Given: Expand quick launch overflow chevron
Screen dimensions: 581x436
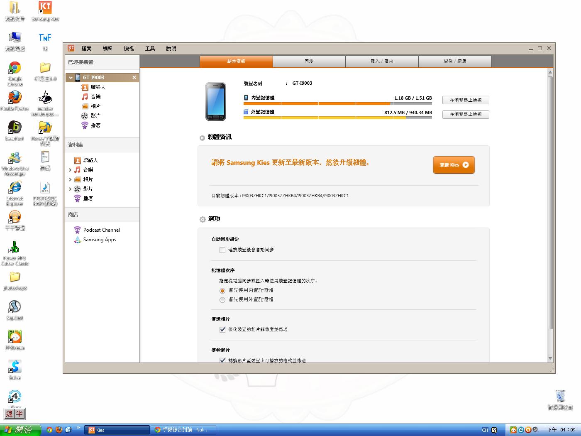Looking at the screenshot, I should click(78, 428).
